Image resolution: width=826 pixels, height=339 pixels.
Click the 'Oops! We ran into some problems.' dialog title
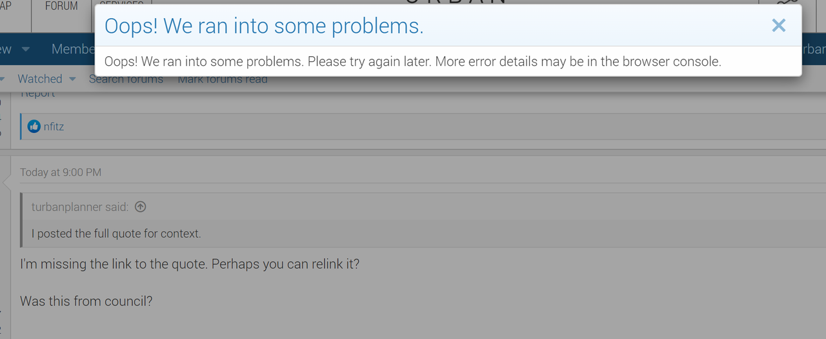(x=264, y=26)
